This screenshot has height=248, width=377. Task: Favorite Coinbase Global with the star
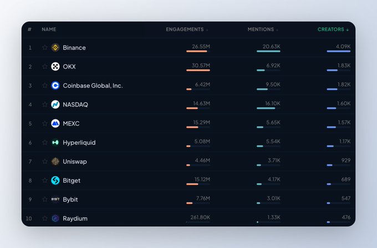click(45, 85)
